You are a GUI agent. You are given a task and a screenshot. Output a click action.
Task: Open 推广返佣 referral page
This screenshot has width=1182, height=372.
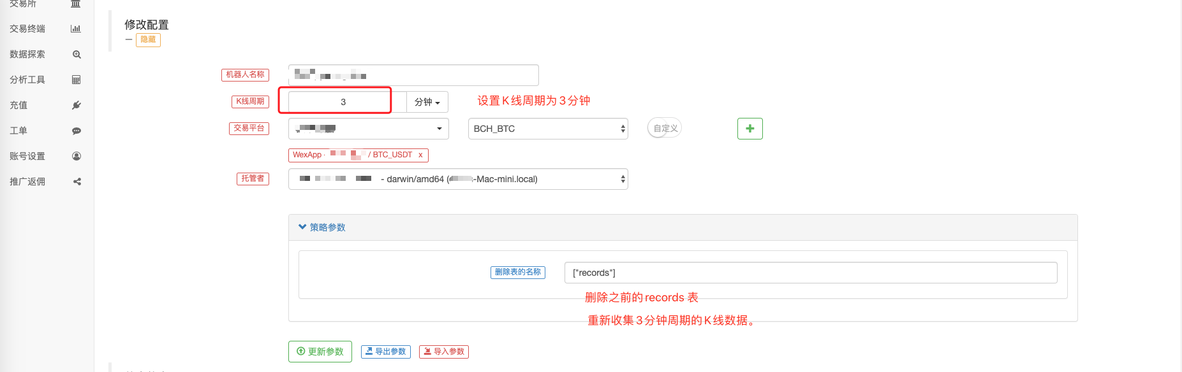tap(27, 182)
